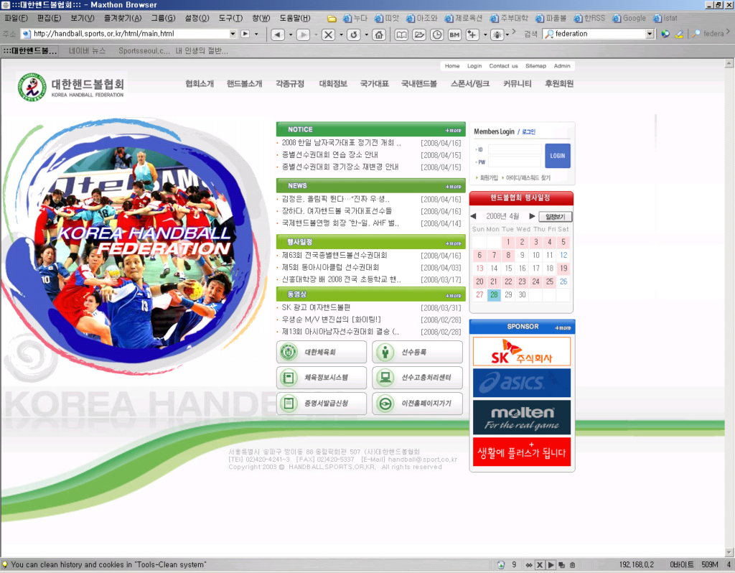This screenshot has width=735, height=573.
Task: Expand the bug icon dropdown arrow
Action: point(507,34)
